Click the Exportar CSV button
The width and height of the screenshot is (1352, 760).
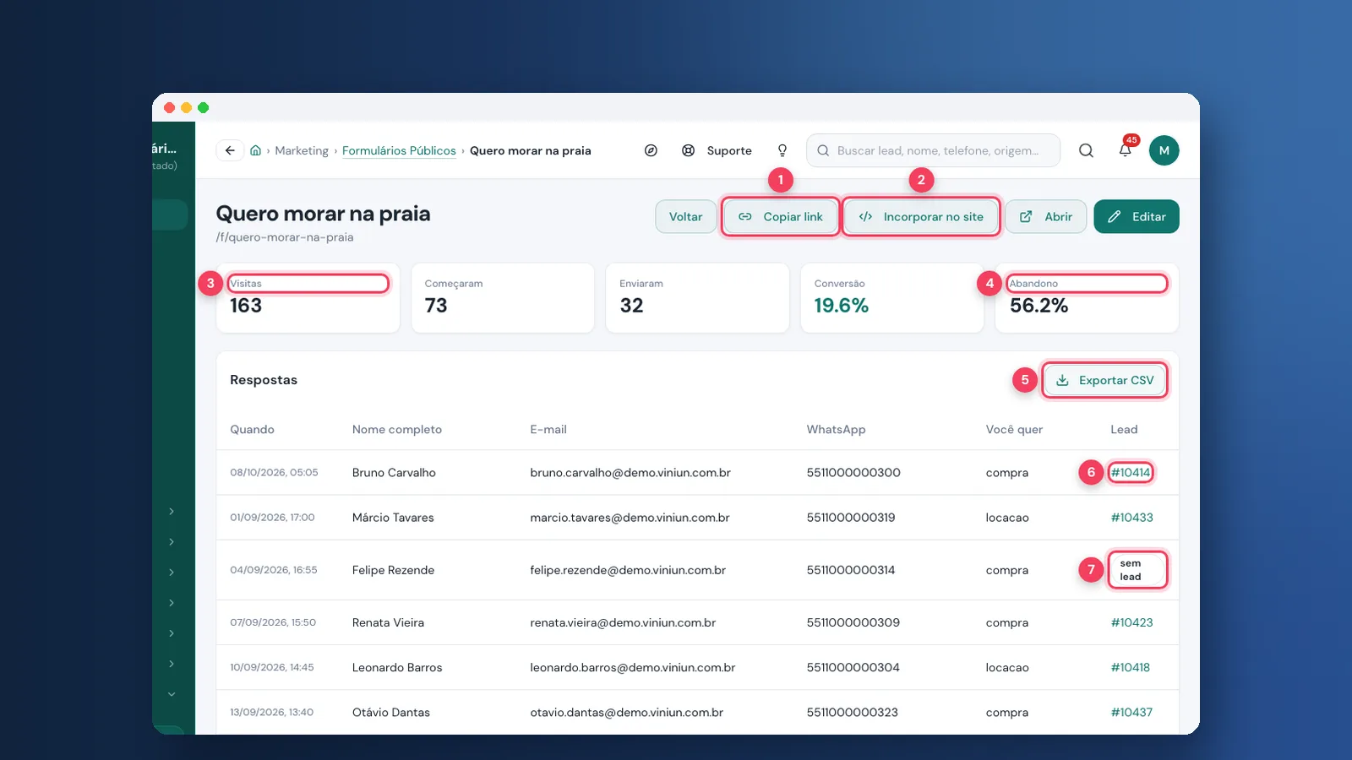coord(1105,380)
